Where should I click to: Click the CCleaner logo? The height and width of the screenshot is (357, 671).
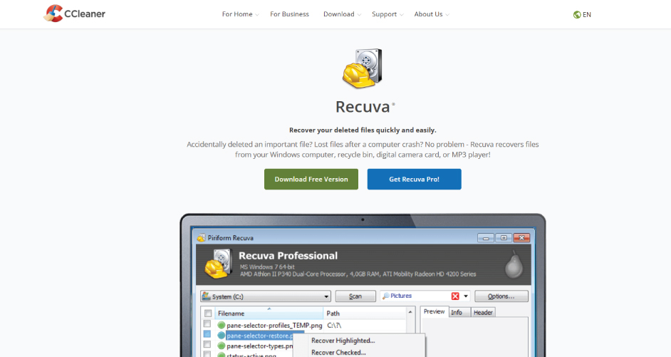(x=75, y=14)
